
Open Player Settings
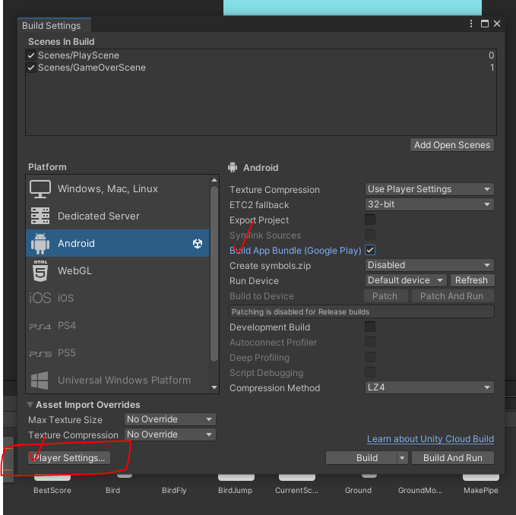click(x=69, y=458)
